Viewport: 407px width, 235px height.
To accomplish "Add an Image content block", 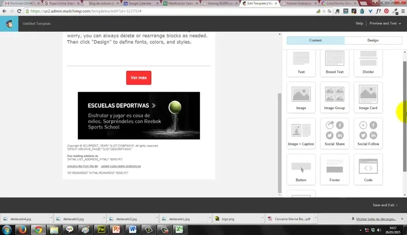I will coord(301,97).
